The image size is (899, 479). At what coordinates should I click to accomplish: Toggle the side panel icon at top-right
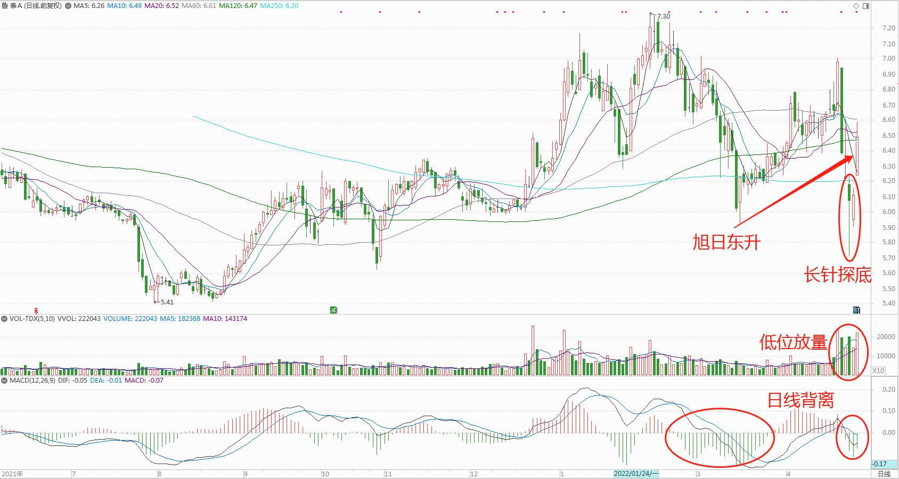[x=865, y=6]
